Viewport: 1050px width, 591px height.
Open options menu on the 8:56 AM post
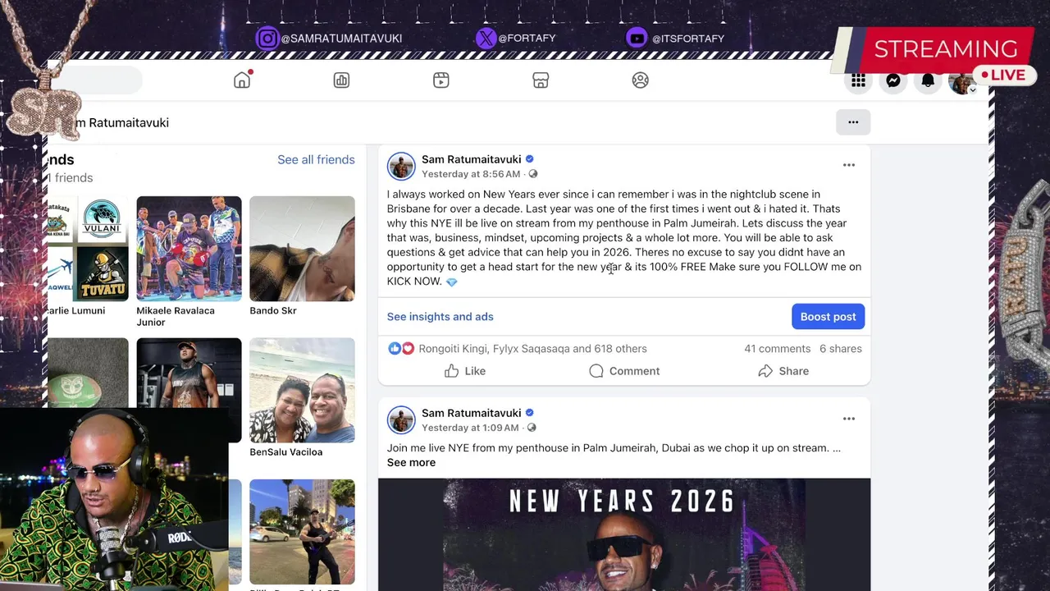849,165
